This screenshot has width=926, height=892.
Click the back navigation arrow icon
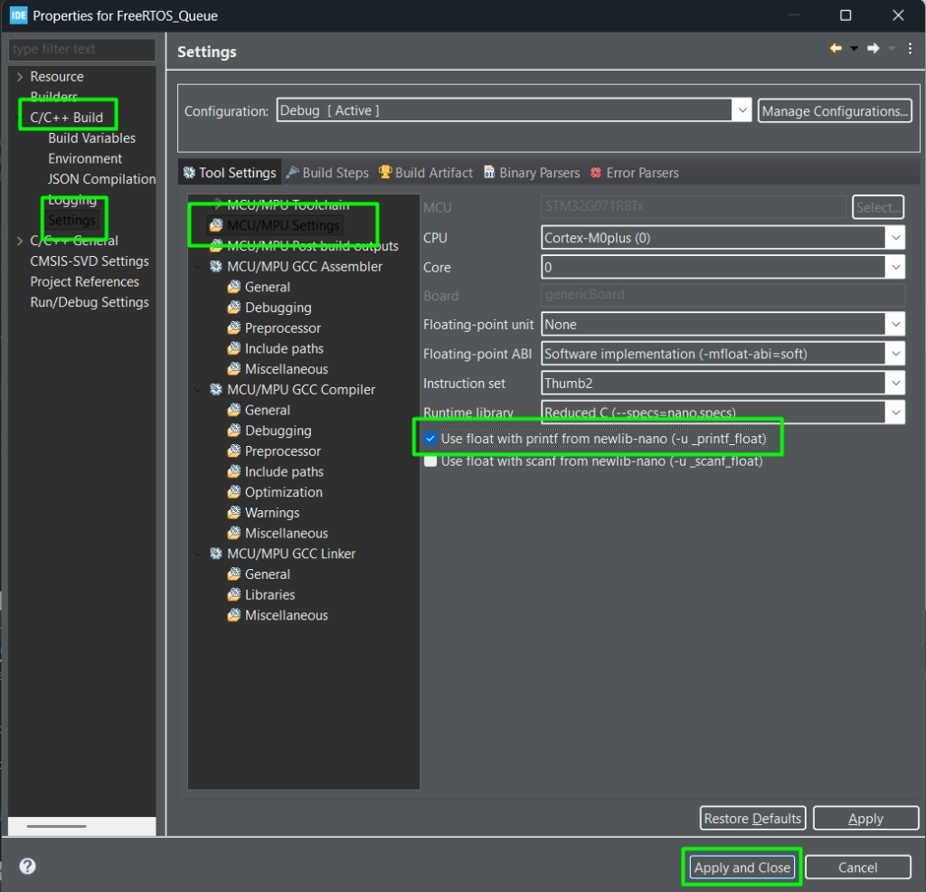pos(836,49)
